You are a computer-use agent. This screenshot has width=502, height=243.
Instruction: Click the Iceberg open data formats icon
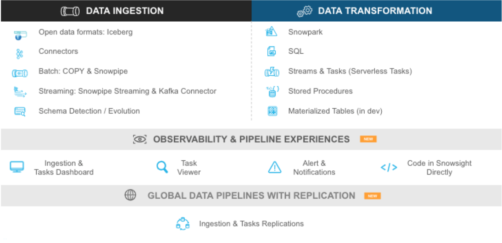[20, 35]
